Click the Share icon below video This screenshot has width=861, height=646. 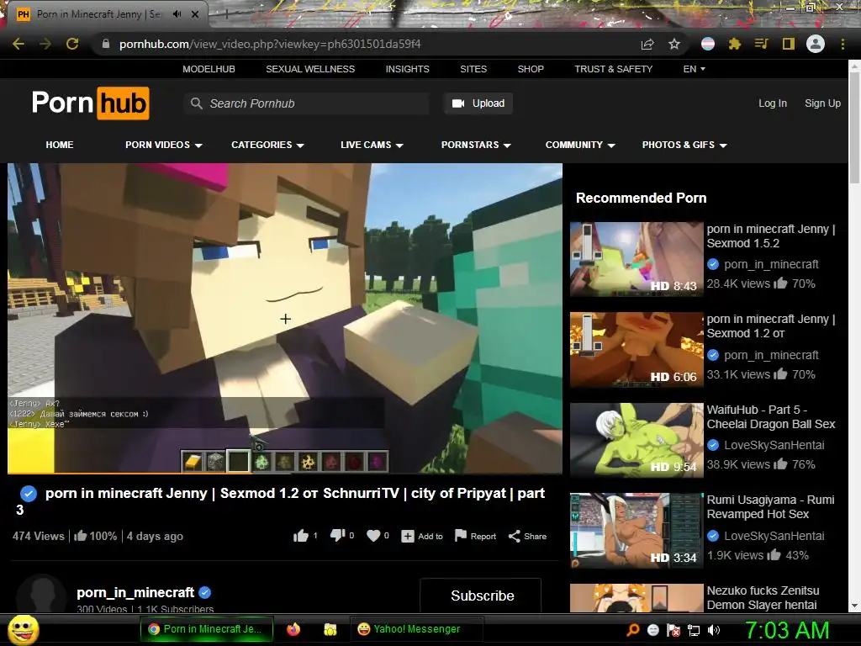coord(514,536)
